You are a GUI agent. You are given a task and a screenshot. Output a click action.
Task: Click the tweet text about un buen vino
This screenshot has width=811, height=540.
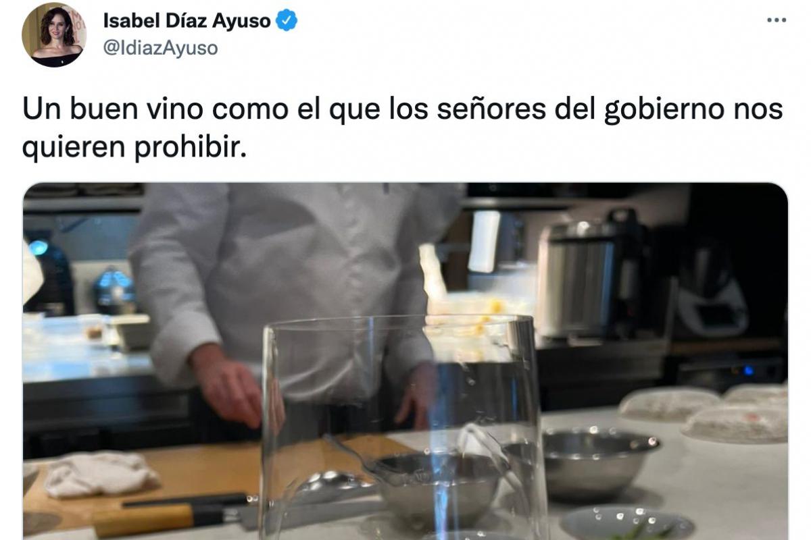point(403,128)
